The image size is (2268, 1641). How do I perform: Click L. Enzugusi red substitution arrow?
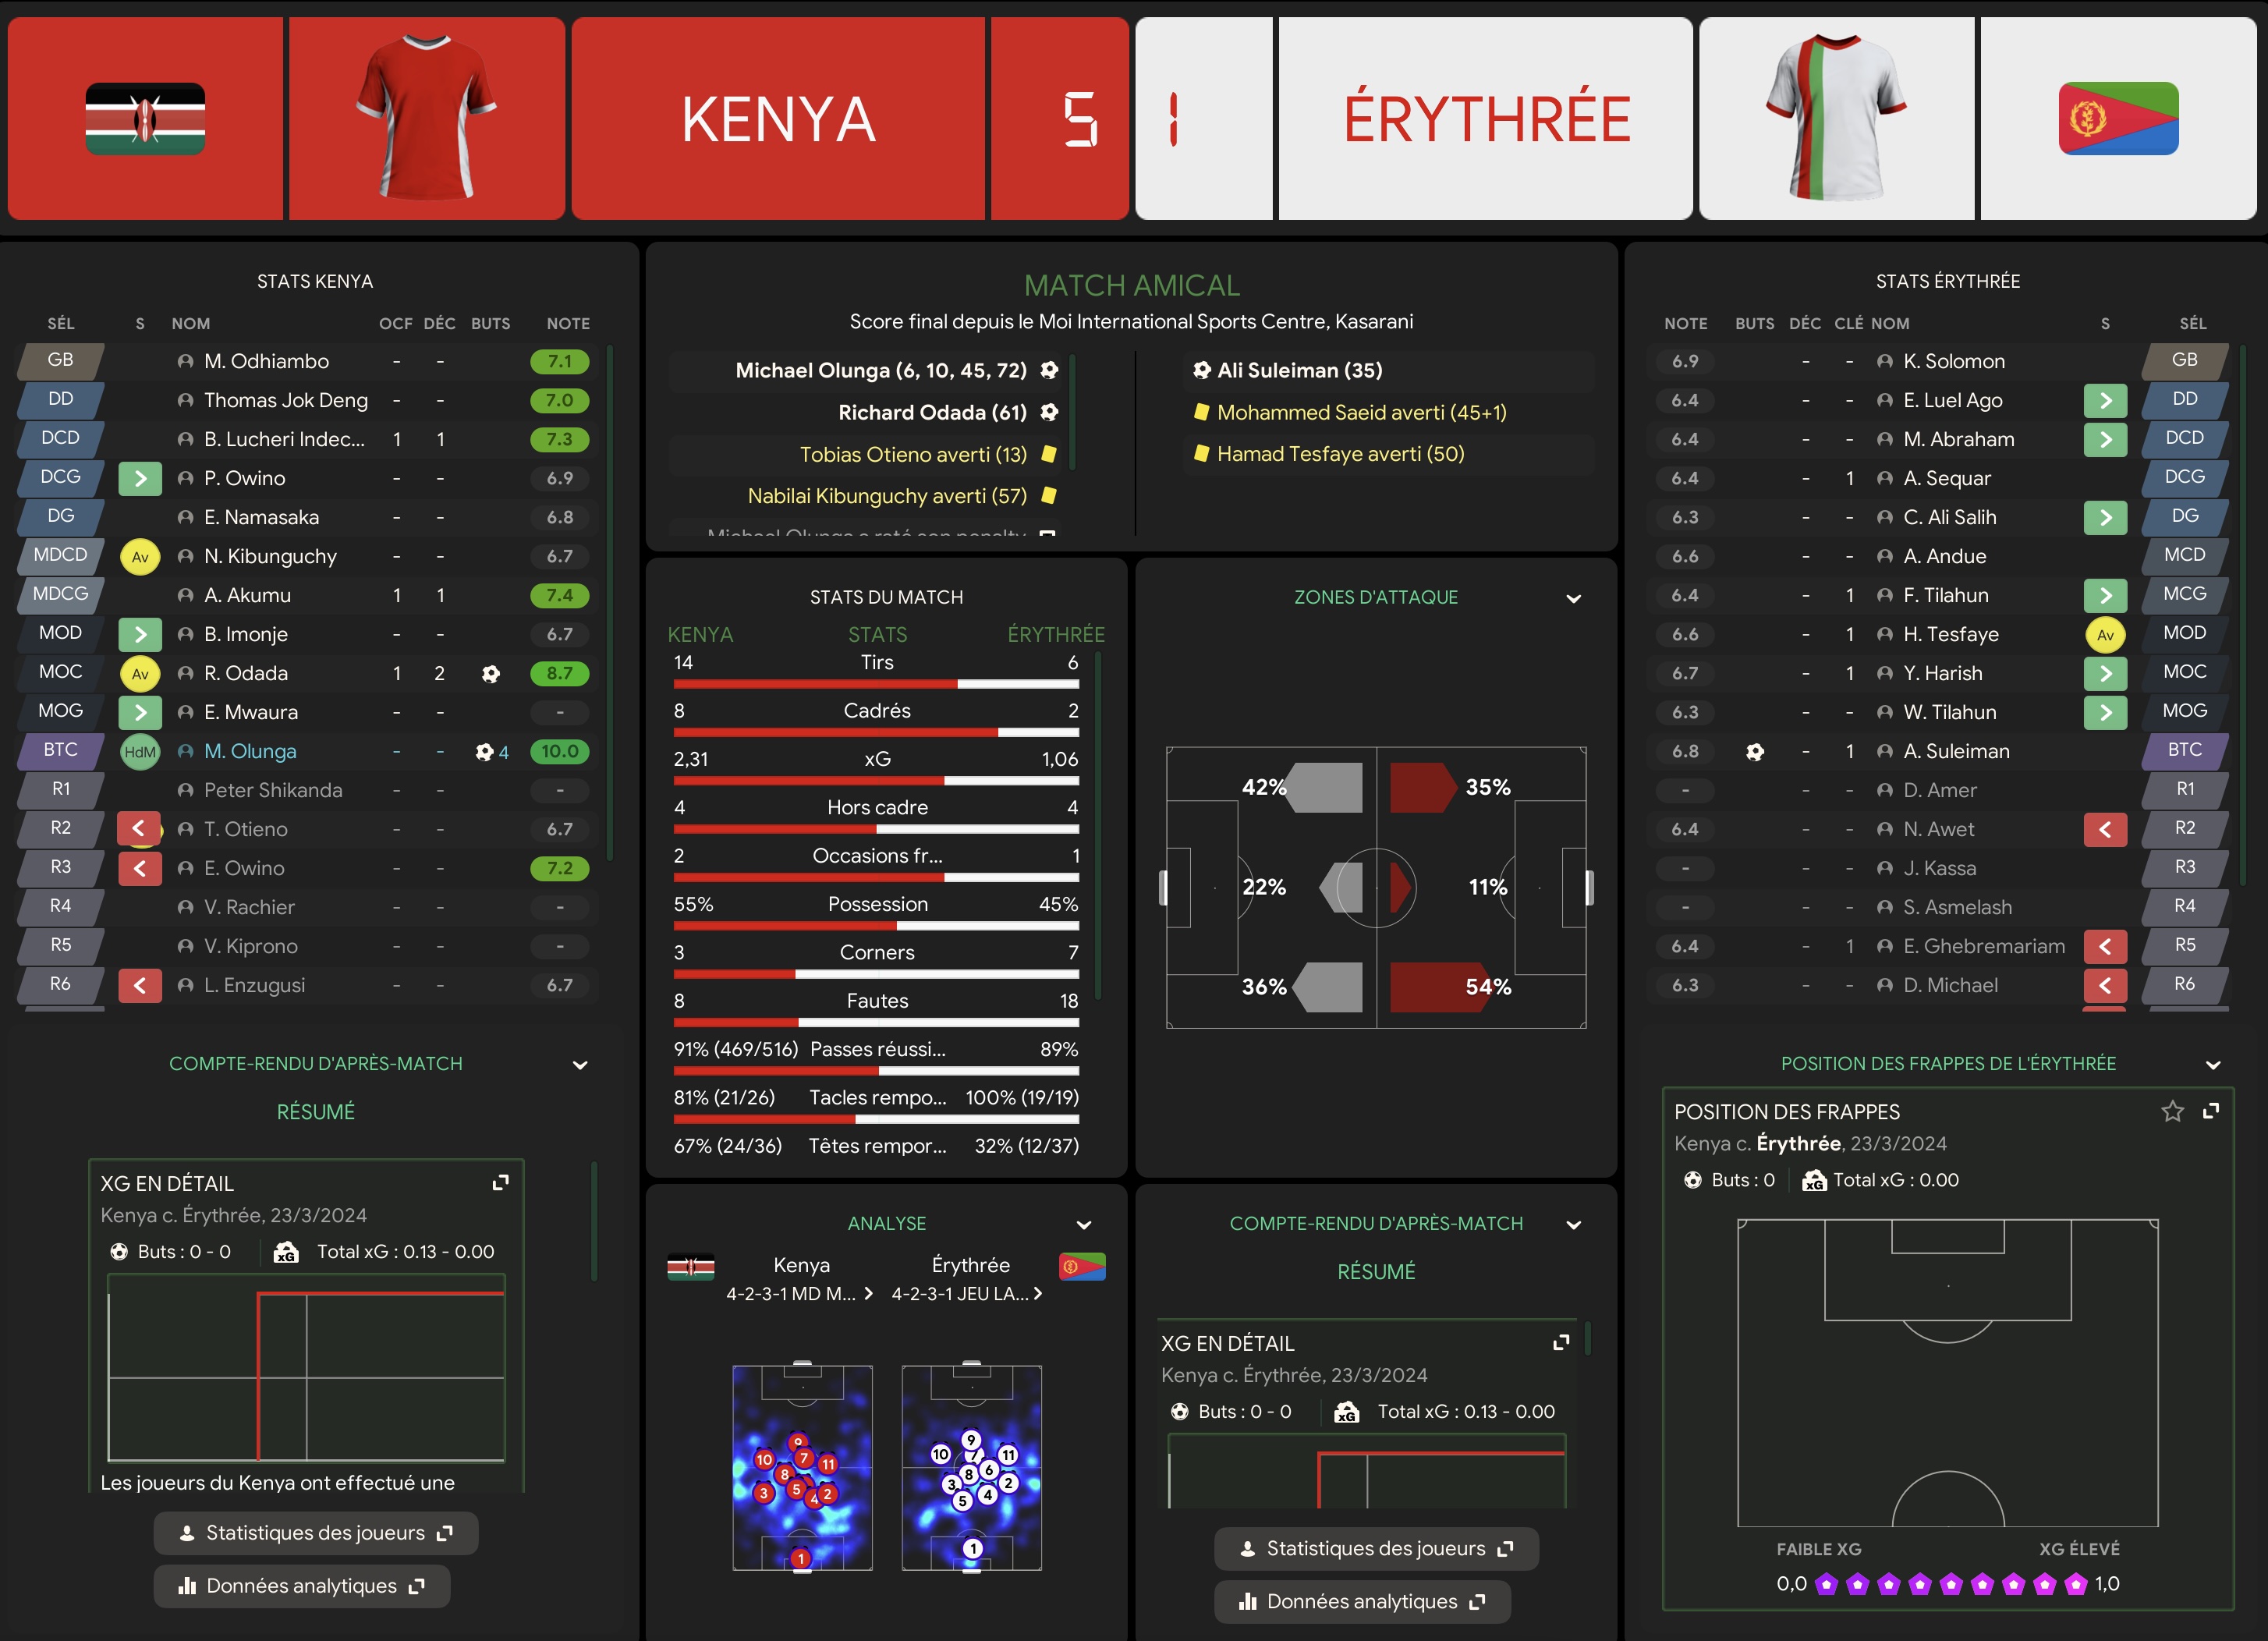(x=140, y=986)
